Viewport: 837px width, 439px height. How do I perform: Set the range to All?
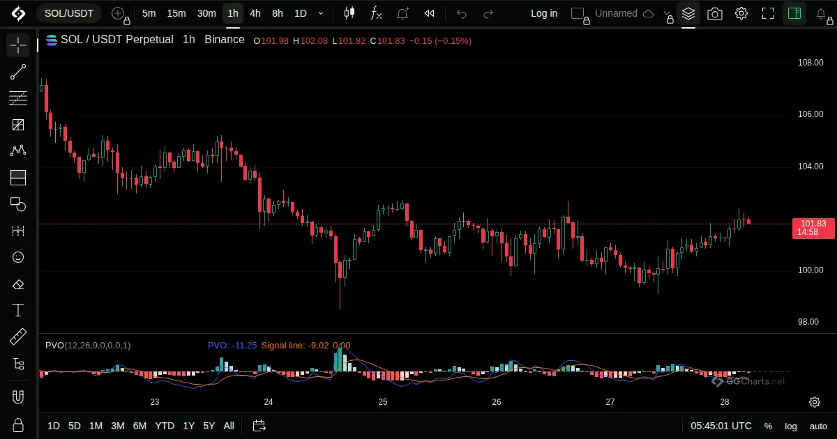click(229, 426)
